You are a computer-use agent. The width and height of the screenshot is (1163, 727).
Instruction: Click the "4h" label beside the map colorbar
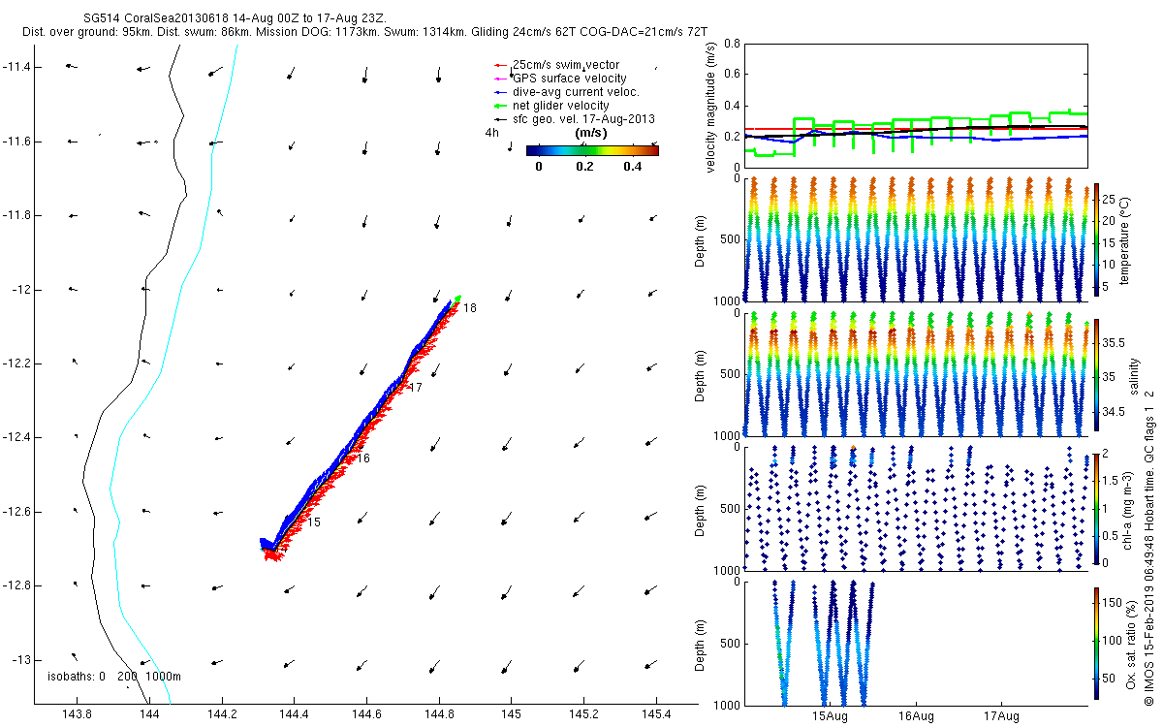[491, 133]
